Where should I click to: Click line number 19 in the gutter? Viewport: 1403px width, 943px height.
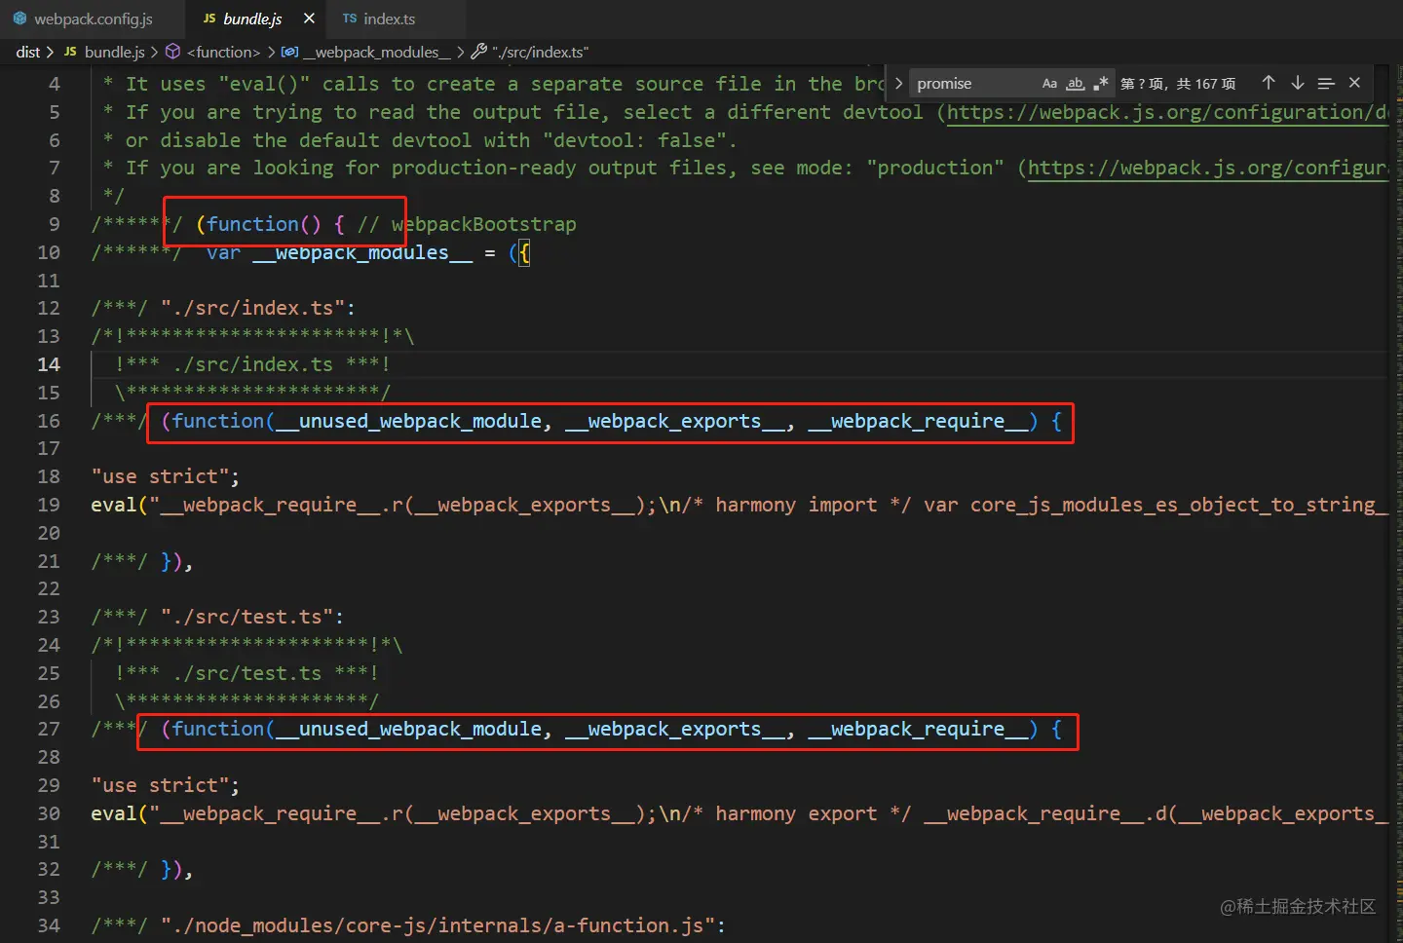(x=49, y=505)
